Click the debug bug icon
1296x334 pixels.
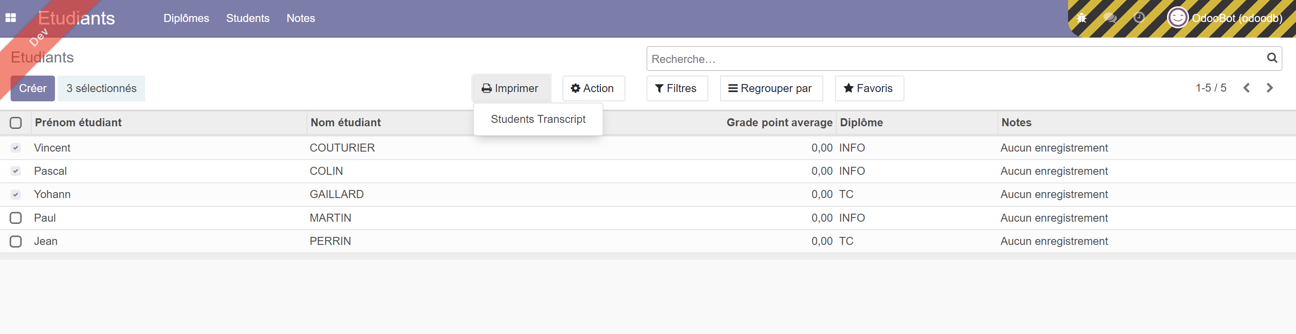coord(1081,18)
